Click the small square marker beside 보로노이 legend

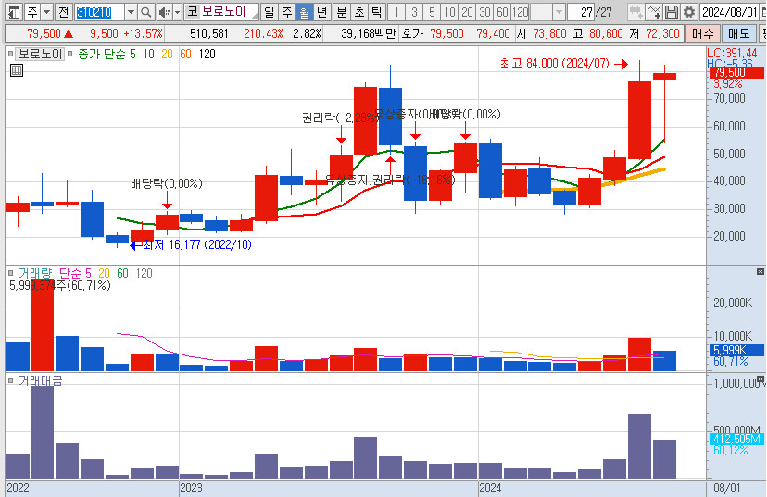pos(11,54)
